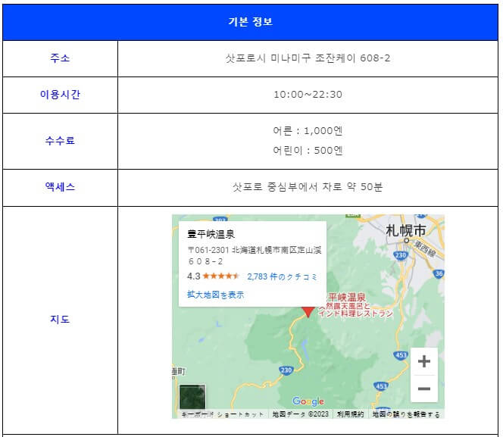Image resolution: width=503 pixels, height=437 pixels.
Task: Click the 4.3 rating number
Action: coord(193,276)
